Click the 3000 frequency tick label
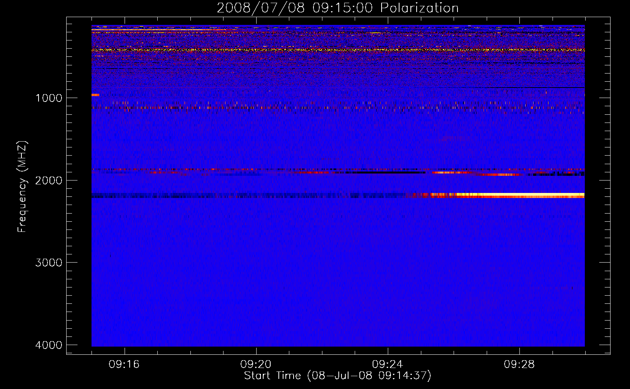 pyautogui.click(x=49, y=263)
